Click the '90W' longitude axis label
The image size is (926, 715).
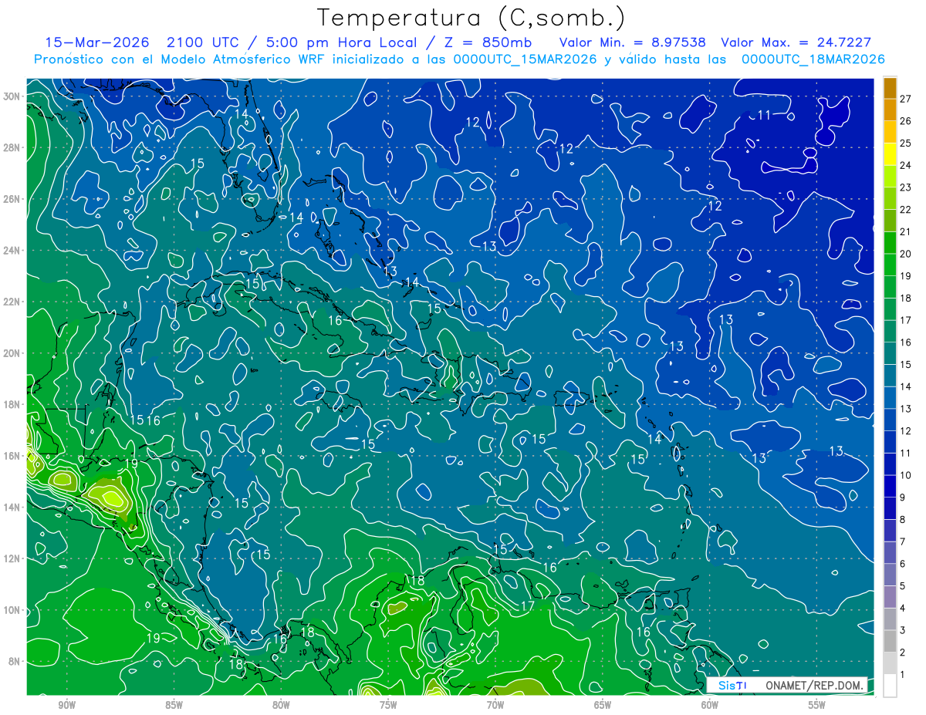66,705
